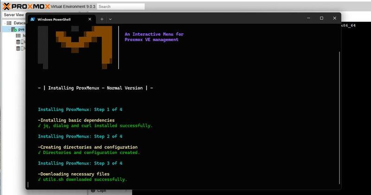Click 'Installing ProxMenux - Normal Version' heading
Viewport: 371px width, 195px height.
point(96,88)
